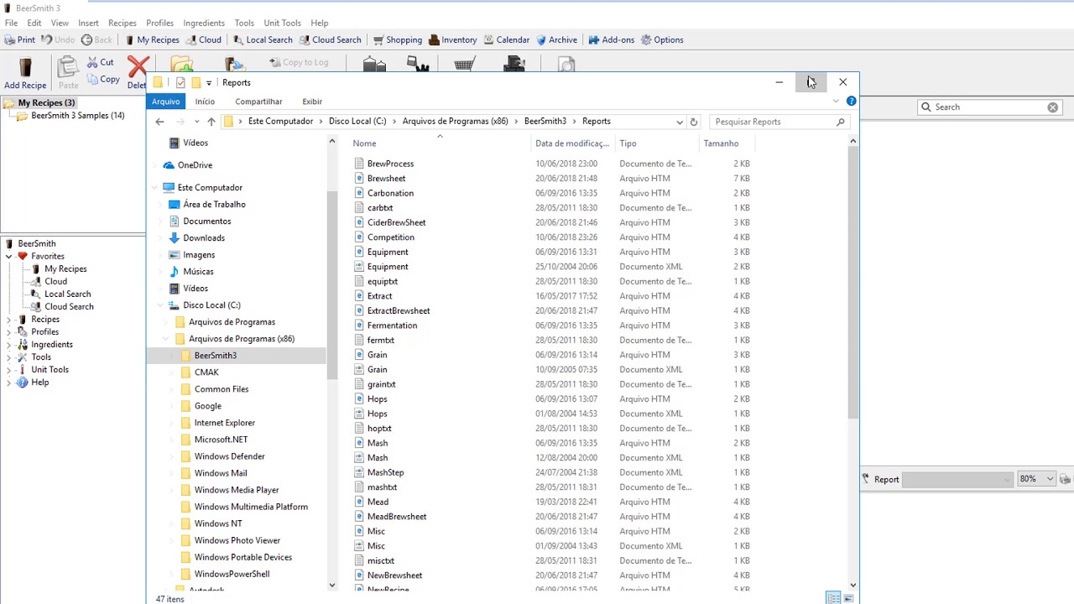The image size is (1074, 604).
Task: Select OneDrive in navigation pane
Action: pos(195,165)
